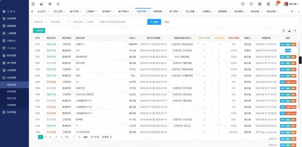This screenshot has height=147, width=302.
Task: Expand the 财务管理 sidebar menu
Action: click(14, 55)
